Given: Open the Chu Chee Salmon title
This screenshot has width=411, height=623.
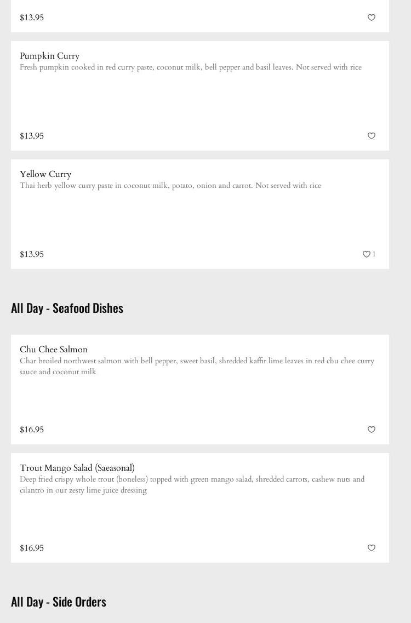Looking at the screenshot, I should [54, 350].
